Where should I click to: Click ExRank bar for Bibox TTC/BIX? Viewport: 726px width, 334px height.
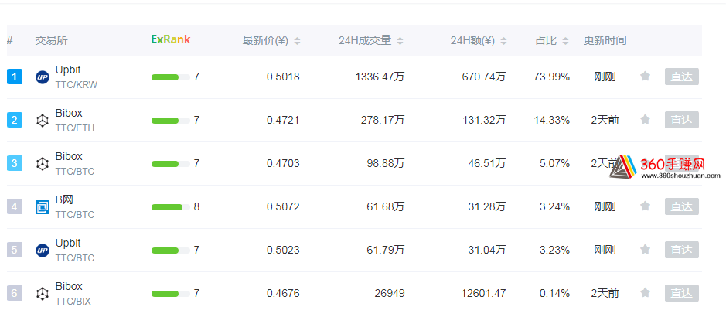tap(170, 294)
